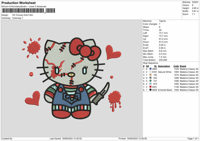Click the underlined Brand column header
Image resolution: width=200 pixels, height=141 pixels.
pyautogui.click(x=183, y=66)
